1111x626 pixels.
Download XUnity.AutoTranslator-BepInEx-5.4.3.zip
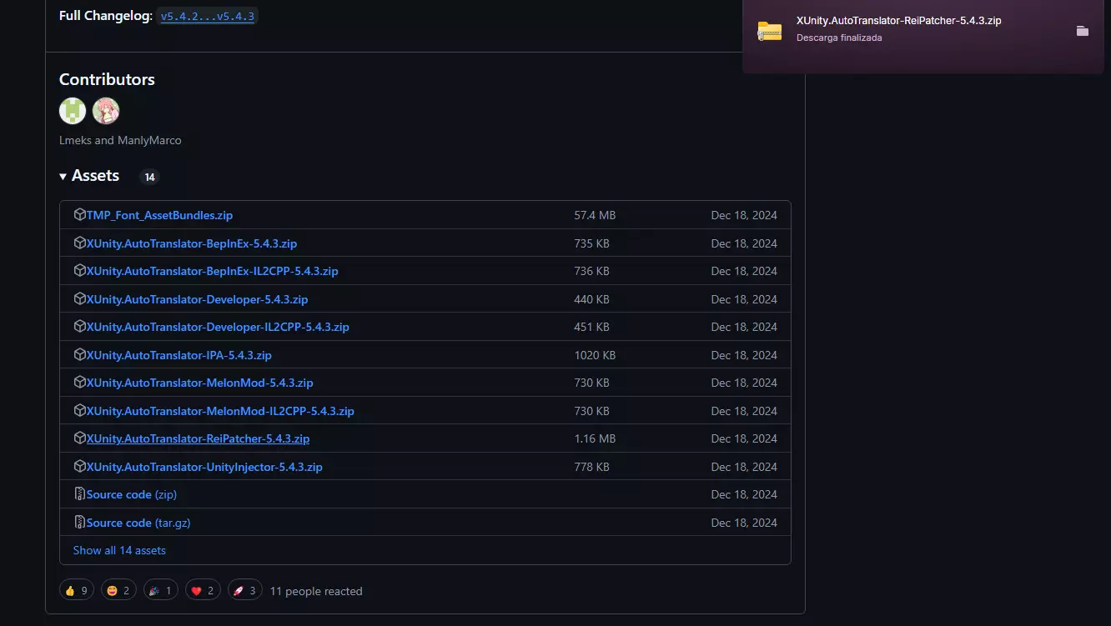click(x=192, y=243)
